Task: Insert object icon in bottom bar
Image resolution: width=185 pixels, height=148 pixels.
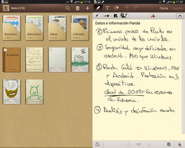Action: point(169,144)
